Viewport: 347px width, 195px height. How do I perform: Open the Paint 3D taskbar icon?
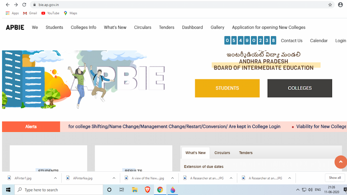173,190
